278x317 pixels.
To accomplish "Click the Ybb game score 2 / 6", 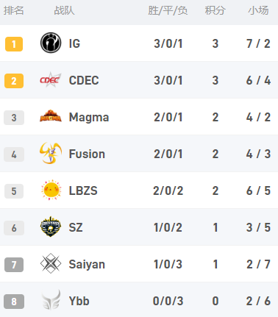I will click(258, 301).
